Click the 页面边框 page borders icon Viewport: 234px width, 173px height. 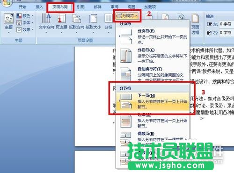(x=195, y=24)
